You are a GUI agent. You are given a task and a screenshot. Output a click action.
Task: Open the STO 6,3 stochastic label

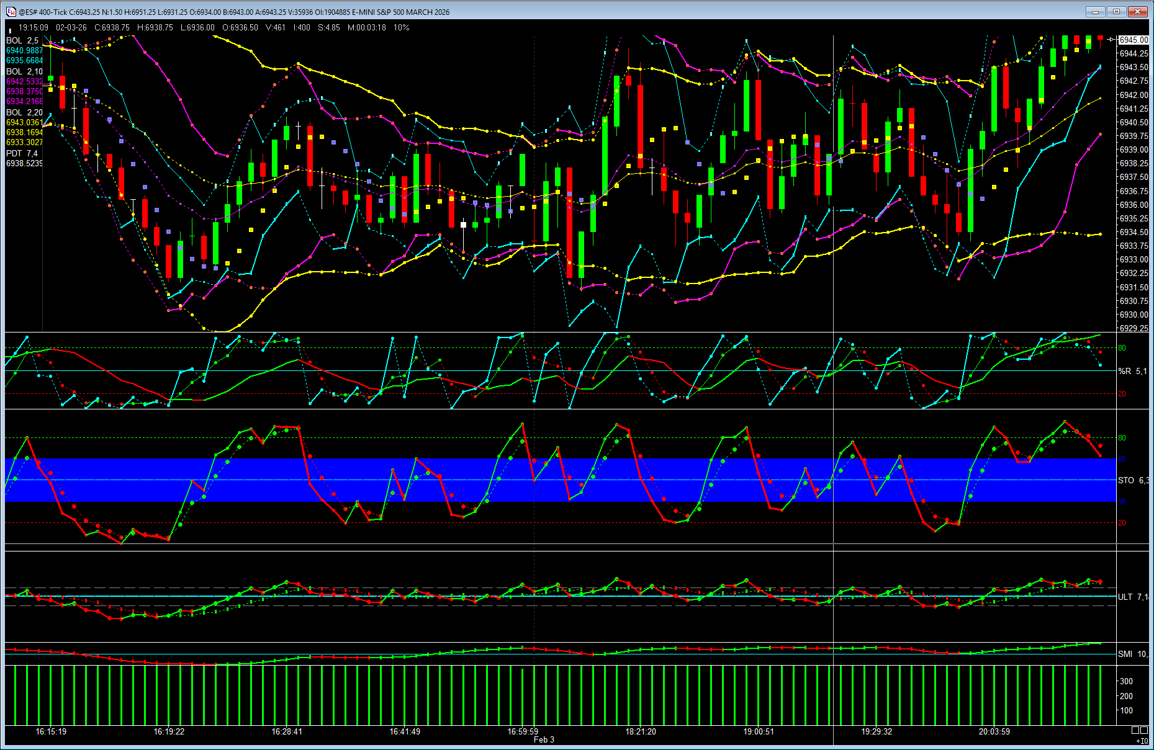[x=1133, y=480]
